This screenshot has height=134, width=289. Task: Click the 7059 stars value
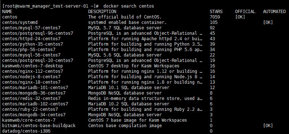click(215, 17)
